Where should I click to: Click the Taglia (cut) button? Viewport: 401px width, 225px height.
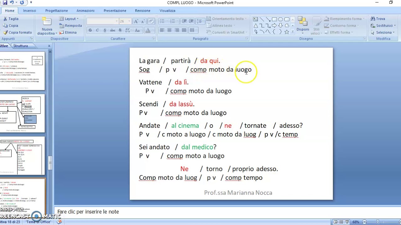[11, 19]
